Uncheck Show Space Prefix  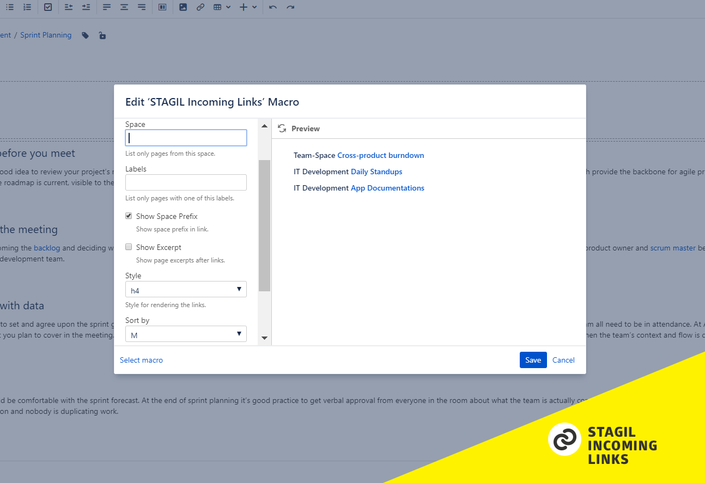(x=129, y=216)
